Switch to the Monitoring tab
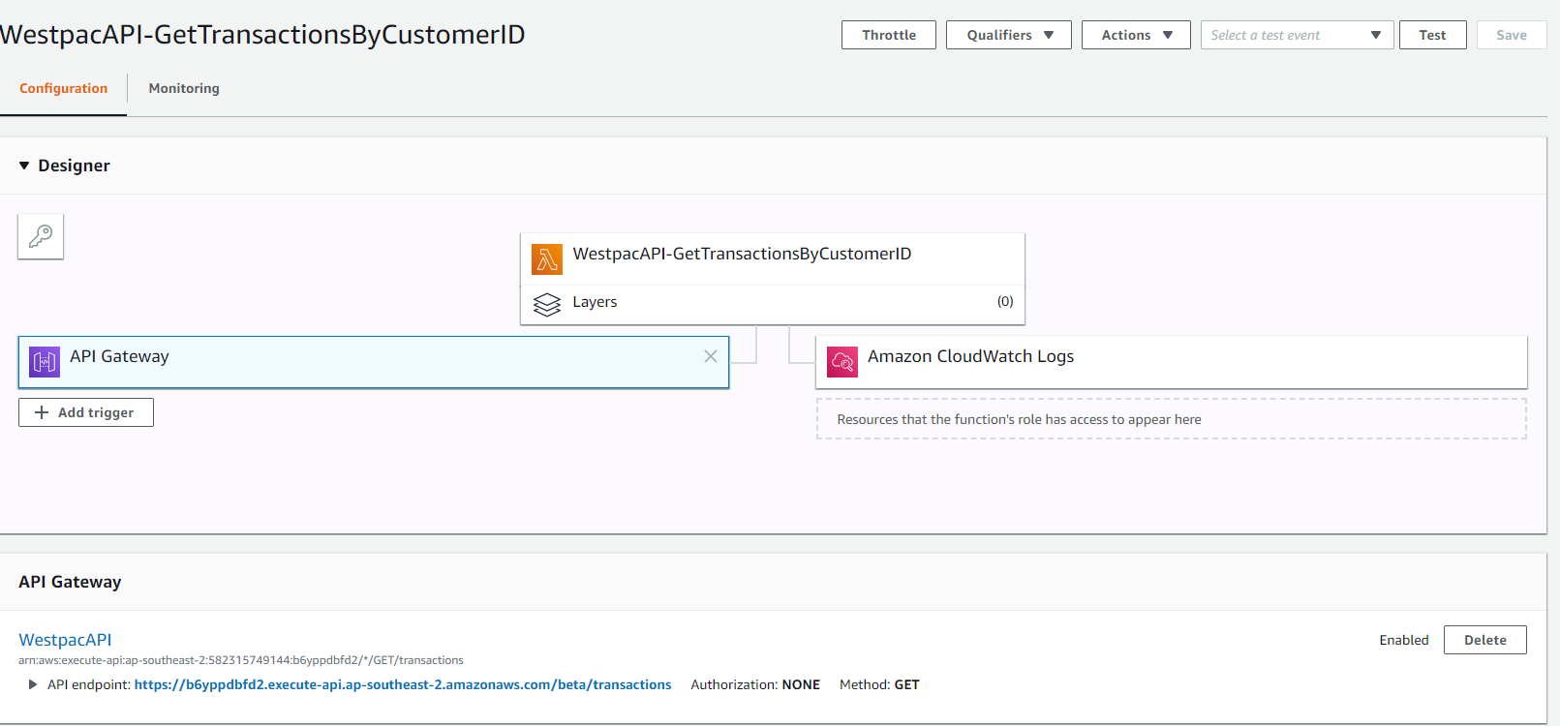Image resolution: width=1560 pixels, height=726 pixels. coord(184,88)
